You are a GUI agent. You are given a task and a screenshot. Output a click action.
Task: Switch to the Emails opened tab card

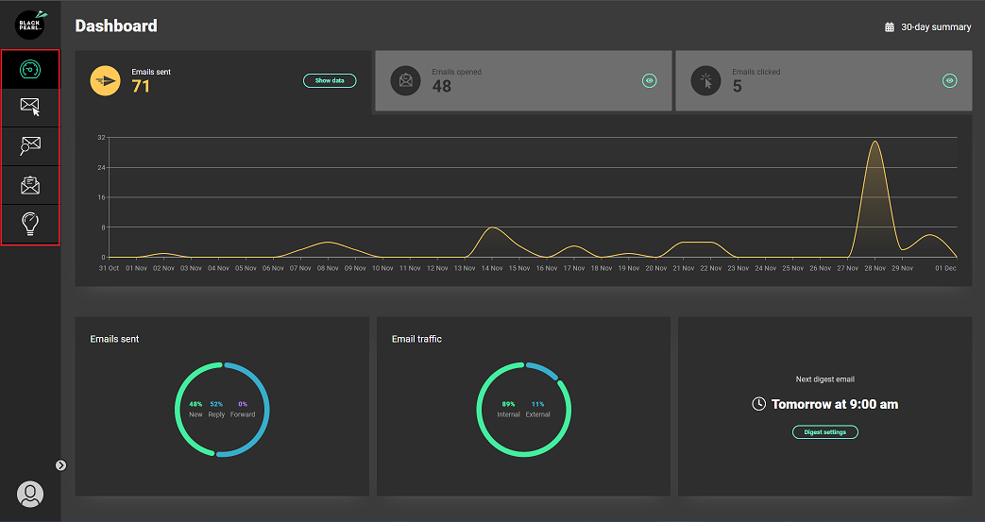coord(522,81)
